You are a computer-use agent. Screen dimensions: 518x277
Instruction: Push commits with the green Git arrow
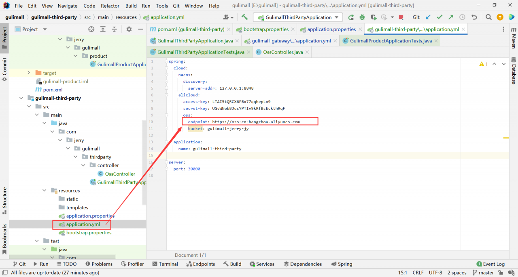pos(451,17)
